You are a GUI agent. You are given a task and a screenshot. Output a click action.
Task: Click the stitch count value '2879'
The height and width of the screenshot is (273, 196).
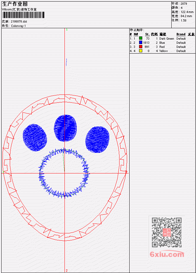[x=184, y=3]
